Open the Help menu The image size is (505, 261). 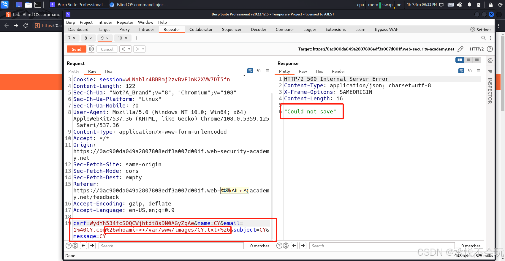tap(162, 22)
